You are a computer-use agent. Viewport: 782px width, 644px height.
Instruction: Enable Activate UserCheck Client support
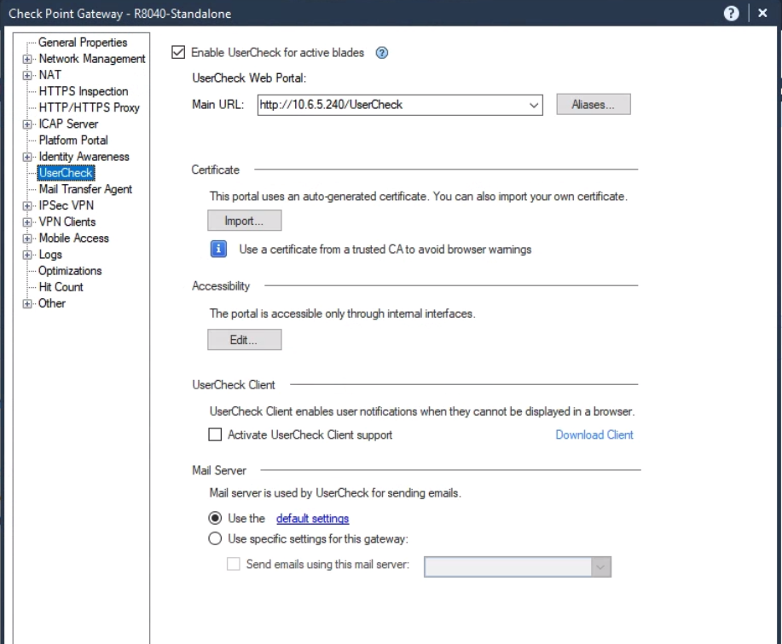pos(214,436)
